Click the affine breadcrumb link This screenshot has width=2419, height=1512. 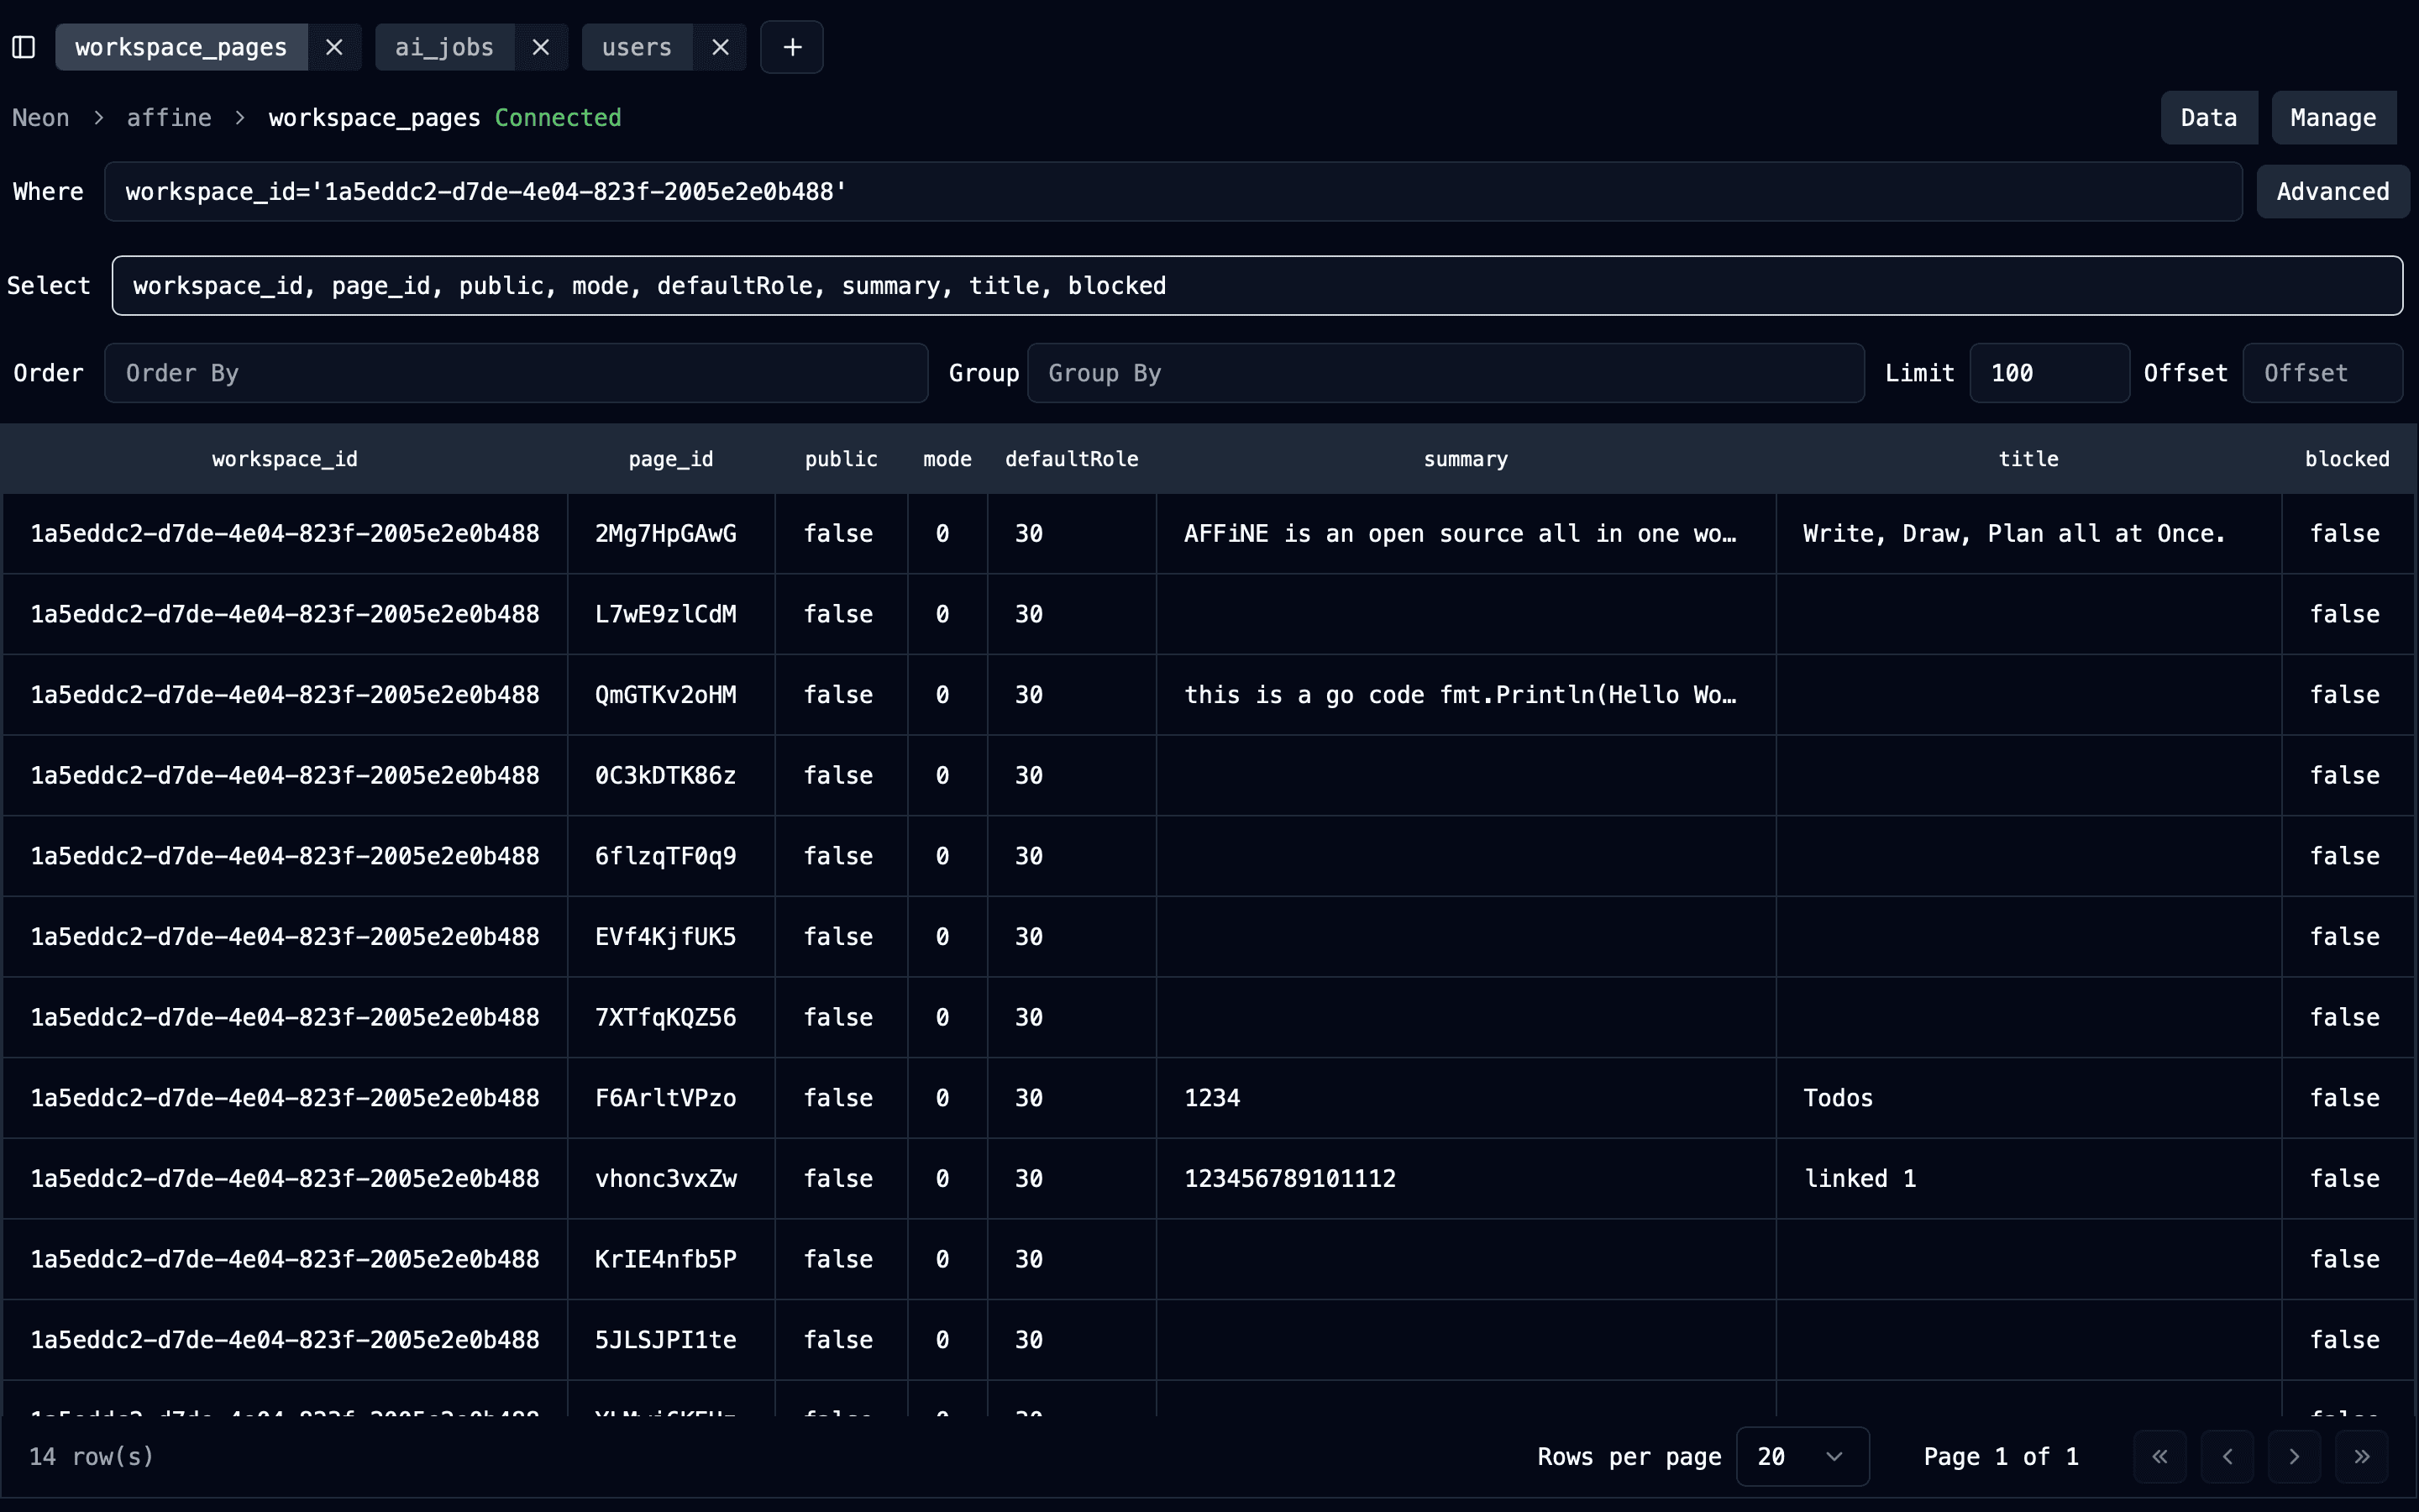(169, 118)
